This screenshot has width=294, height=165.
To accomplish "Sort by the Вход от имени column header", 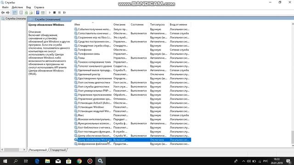I will 178,24.
